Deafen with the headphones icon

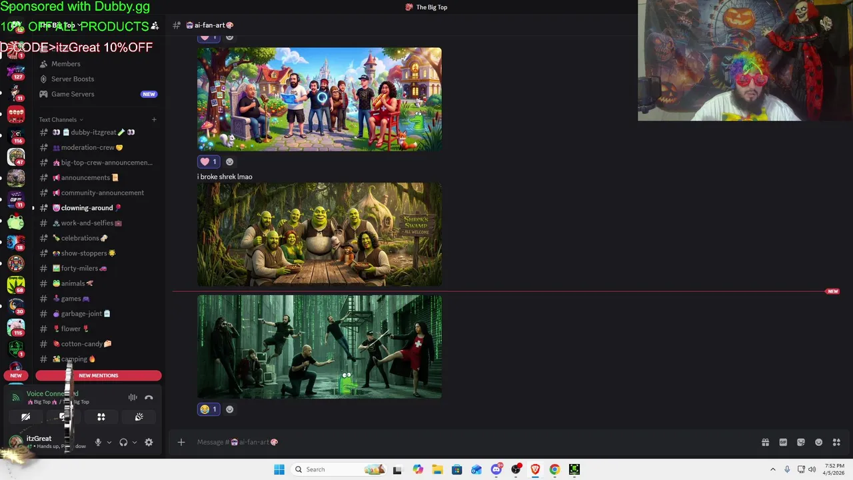[x=123, y=442]
